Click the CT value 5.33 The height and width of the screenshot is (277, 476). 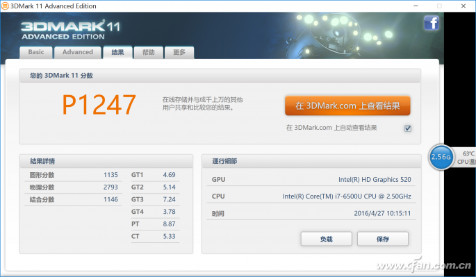click(169, 236)
